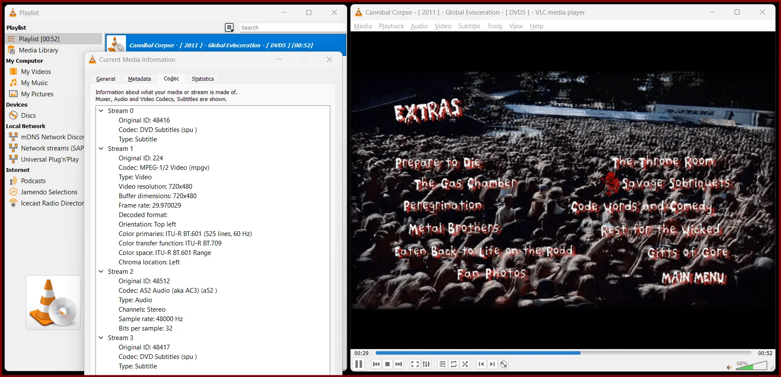Click the next media button
Image resolution: width=781 pixels, height=377 pixels.
pos(399,364)
